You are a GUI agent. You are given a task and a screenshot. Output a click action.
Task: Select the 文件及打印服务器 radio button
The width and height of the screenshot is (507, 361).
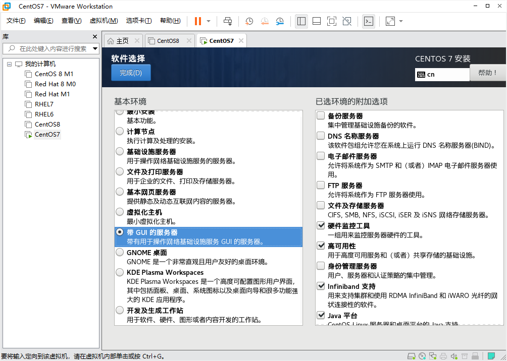point(120,171)
